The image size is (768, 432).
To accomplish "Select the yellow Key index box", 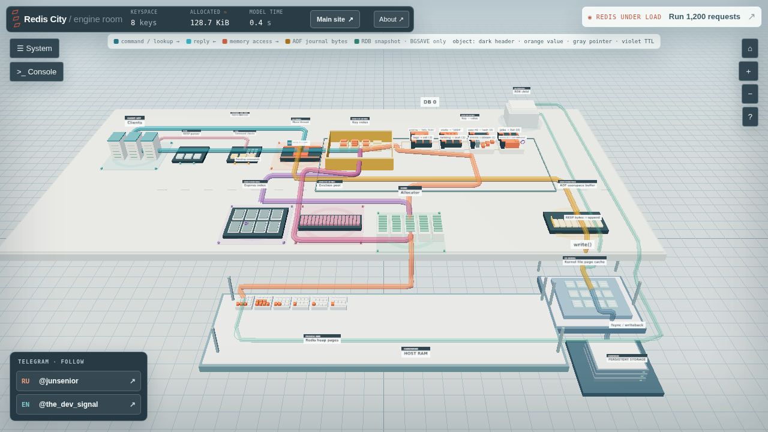I will point(359,150).
